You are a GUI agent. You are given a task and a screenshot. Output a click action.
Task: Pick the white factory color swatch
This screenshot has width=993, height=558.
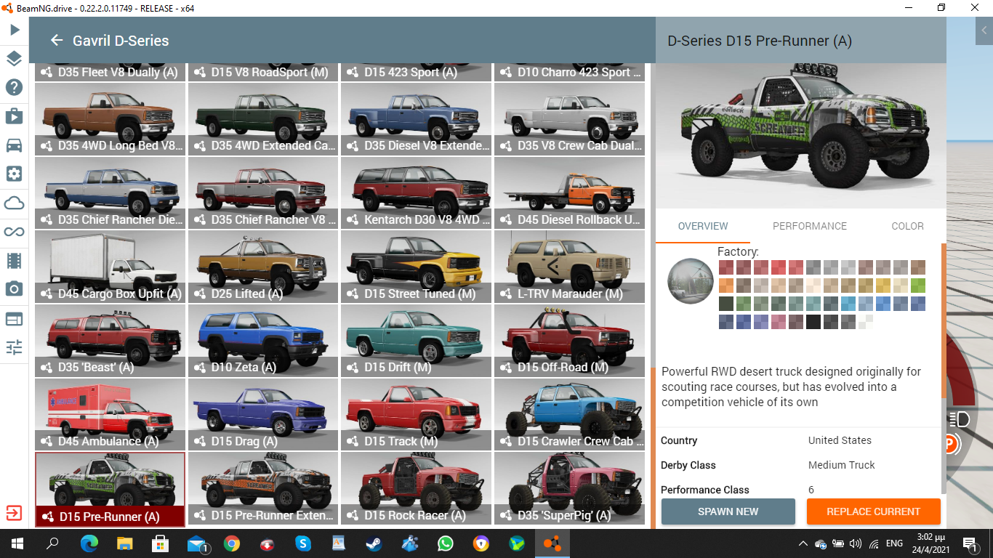866,322
